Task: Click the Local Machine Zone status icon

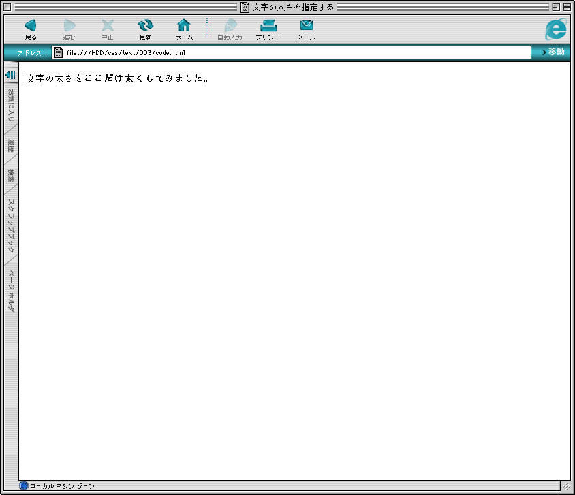Action: (x=24, y=486)
